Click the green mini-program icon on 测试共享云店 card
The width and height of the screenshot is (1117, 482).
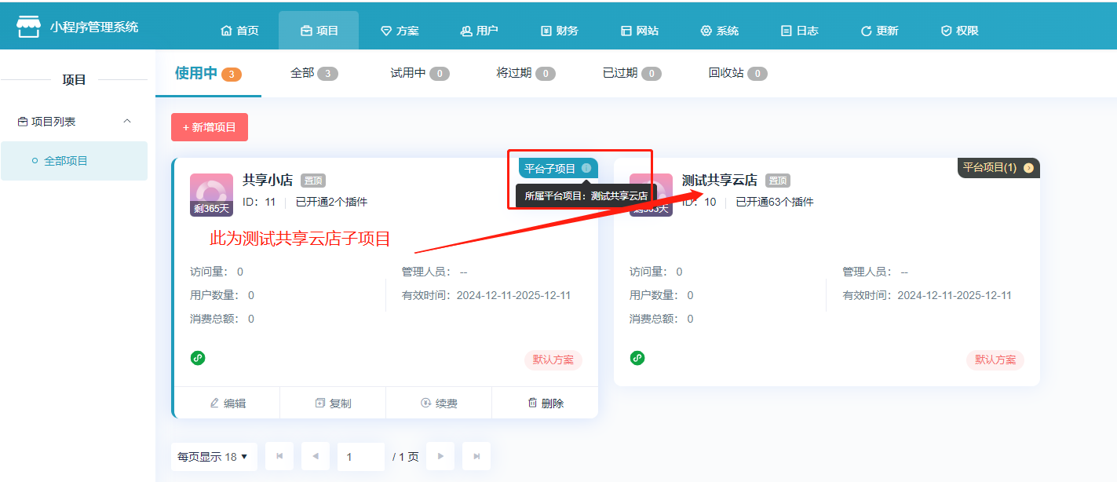[637, 358]
